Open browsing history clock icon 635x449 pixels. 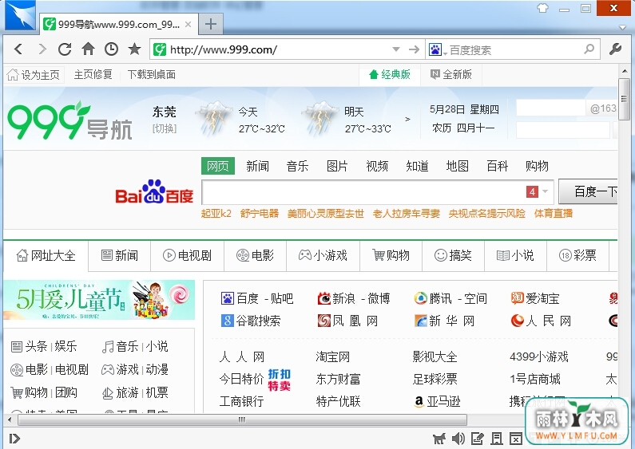coord(111,49)
